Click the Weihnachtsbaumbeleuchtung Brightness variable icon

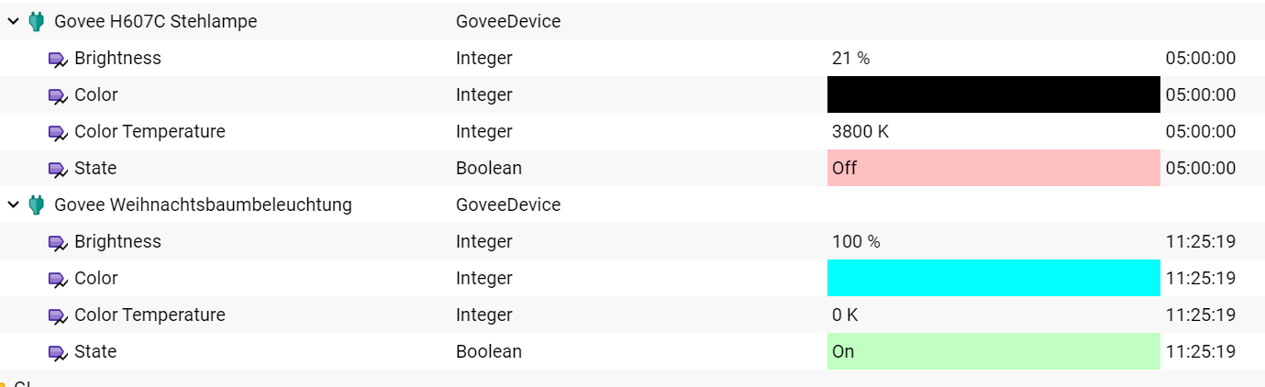point(58,243)
